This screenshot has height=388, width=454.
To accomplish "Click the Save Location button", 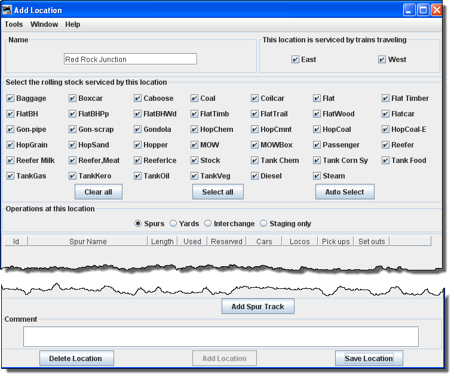I will 369,358.
